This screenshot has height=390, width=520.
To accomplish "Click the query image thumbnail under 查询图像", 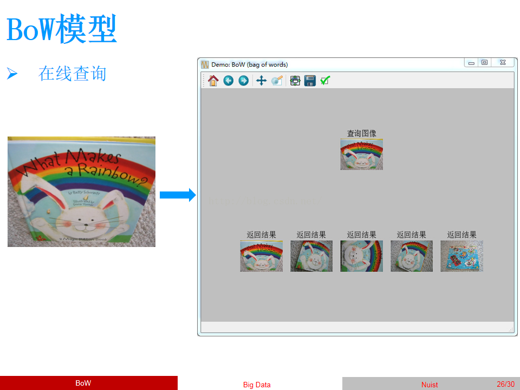I will pyautogui.click(x=361, y=154).
